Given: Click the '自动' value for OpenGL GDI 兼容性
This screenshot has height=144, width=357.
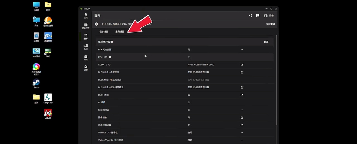Looking at the screenshot, I should pyautogui.click(x=190, y=132).
